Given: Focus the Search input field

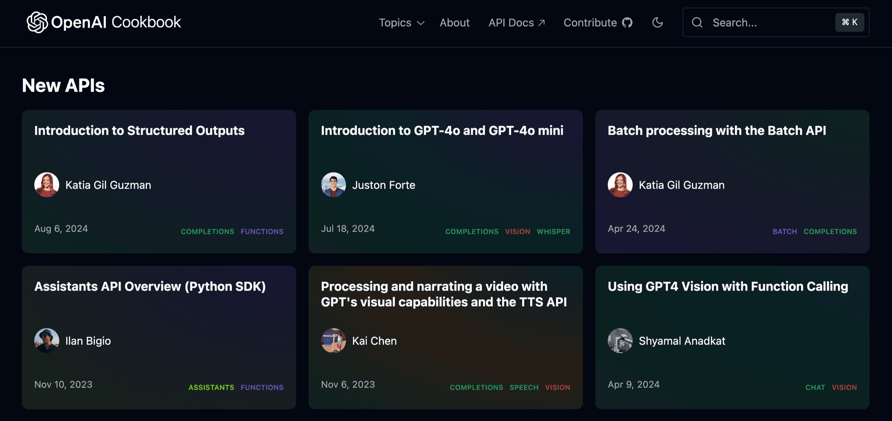Looking at the screenshot, I should (776, 22).
